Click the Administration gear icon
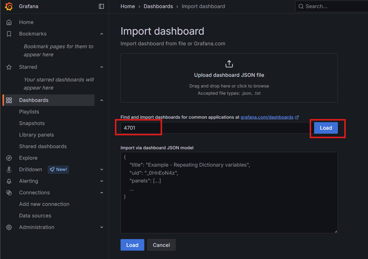Viewport: 368px width, 259px height. point(9,227)
